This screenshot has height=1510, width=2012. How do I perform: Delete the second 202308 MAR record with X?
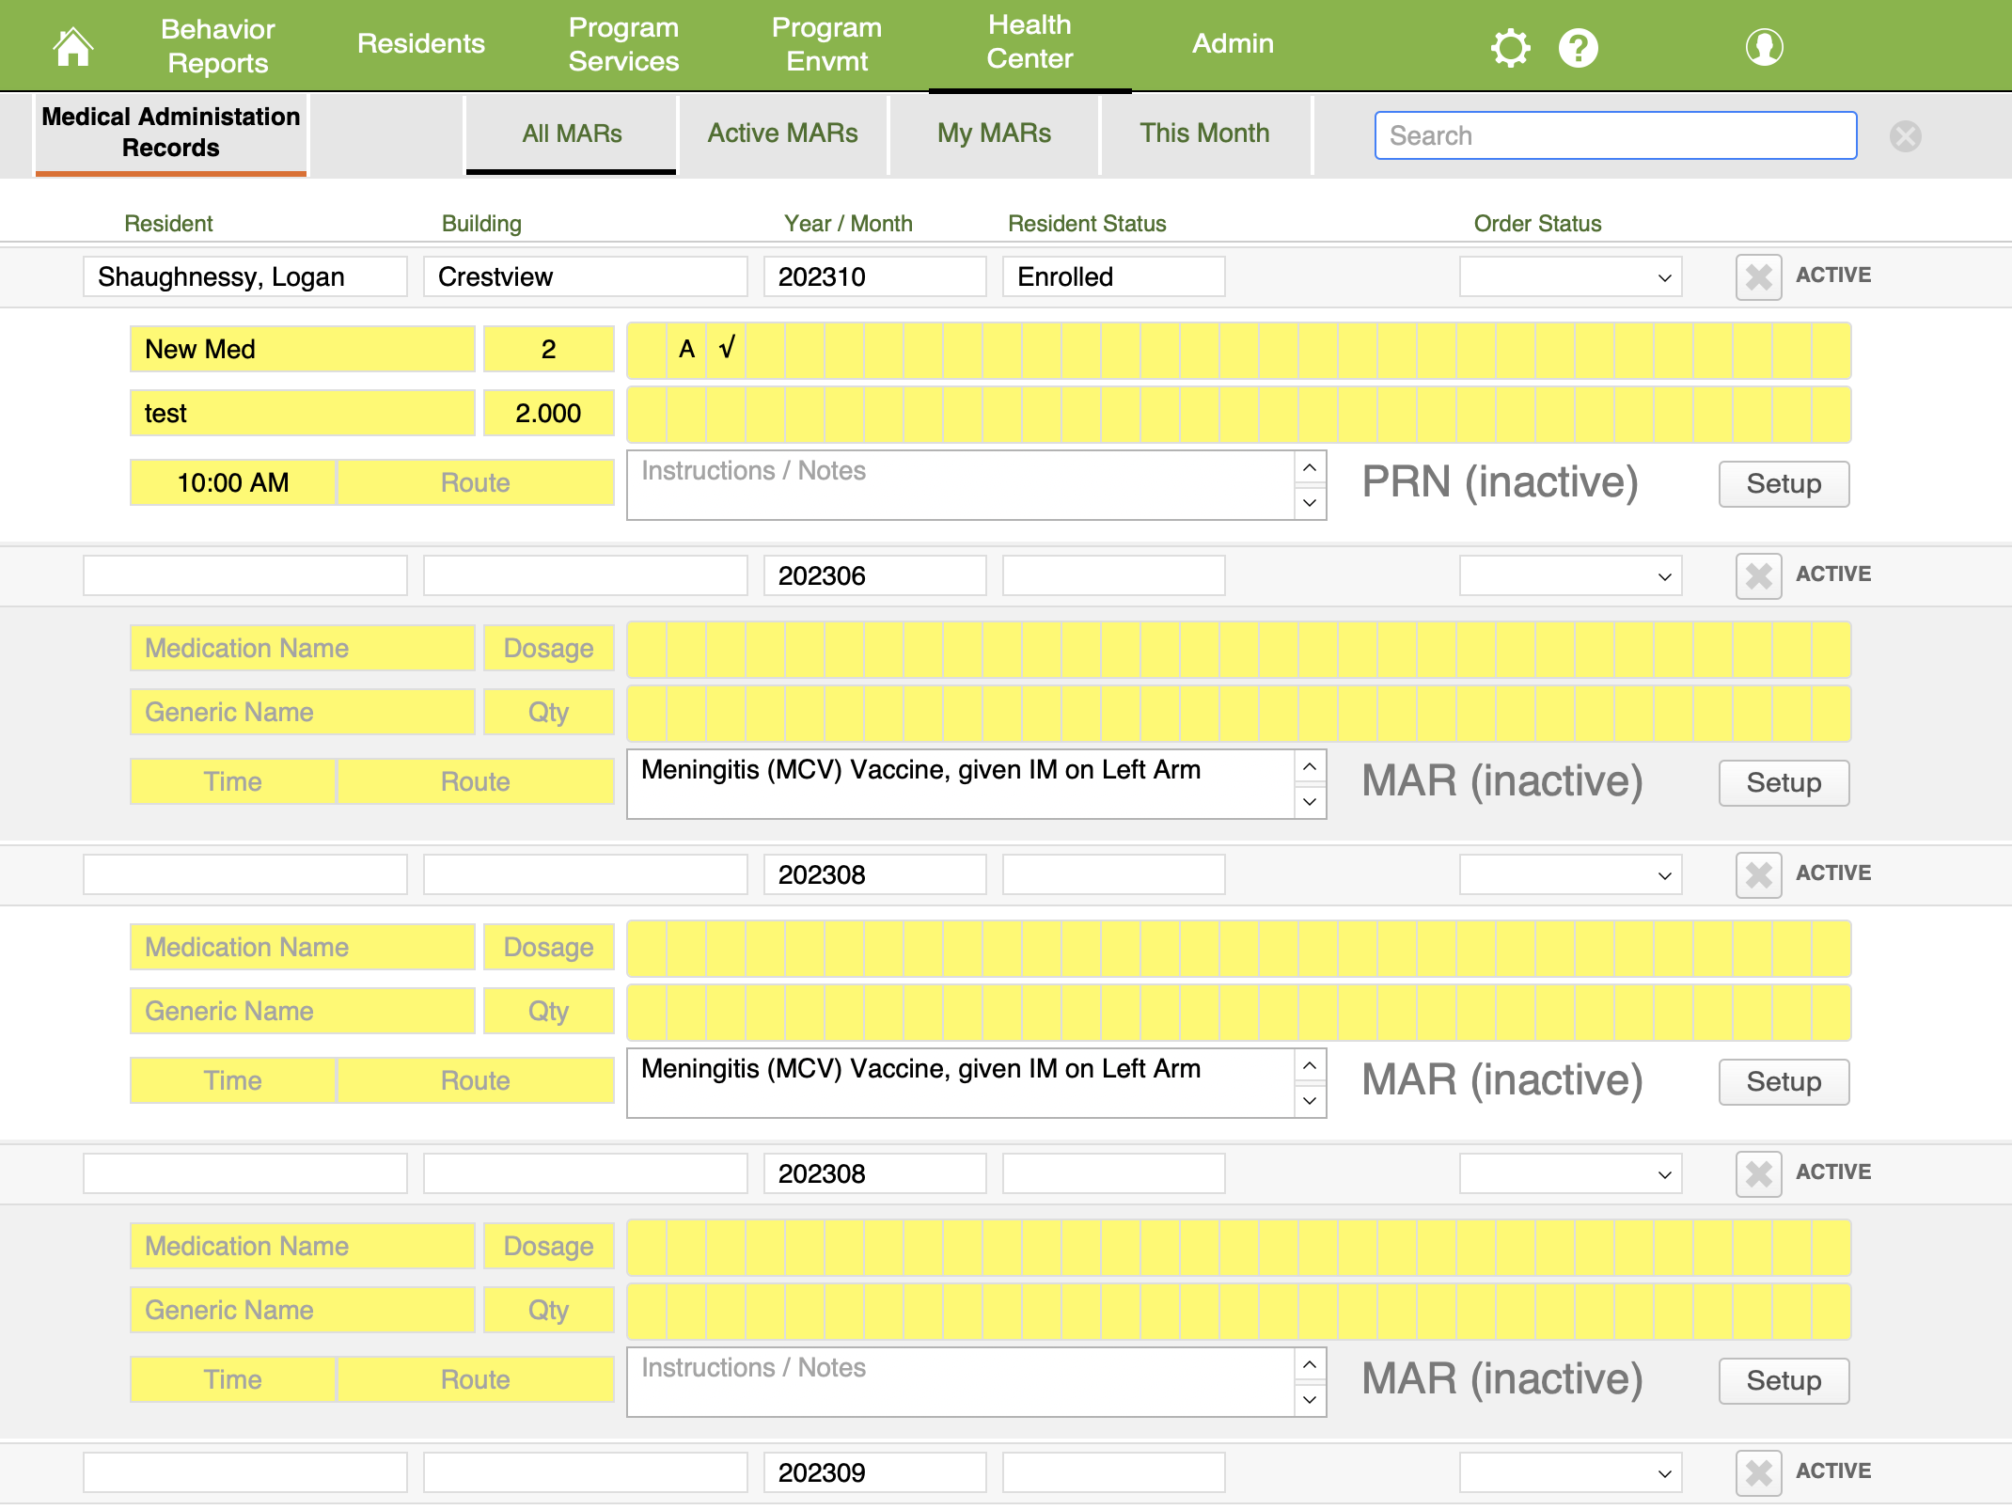click(x=1759, y=1174)
